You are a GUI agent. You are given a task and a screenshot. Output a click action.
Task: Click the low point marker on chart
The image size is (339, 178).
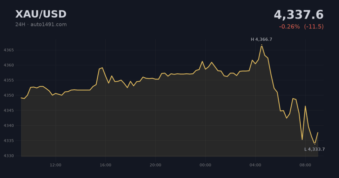click(315, 144)
